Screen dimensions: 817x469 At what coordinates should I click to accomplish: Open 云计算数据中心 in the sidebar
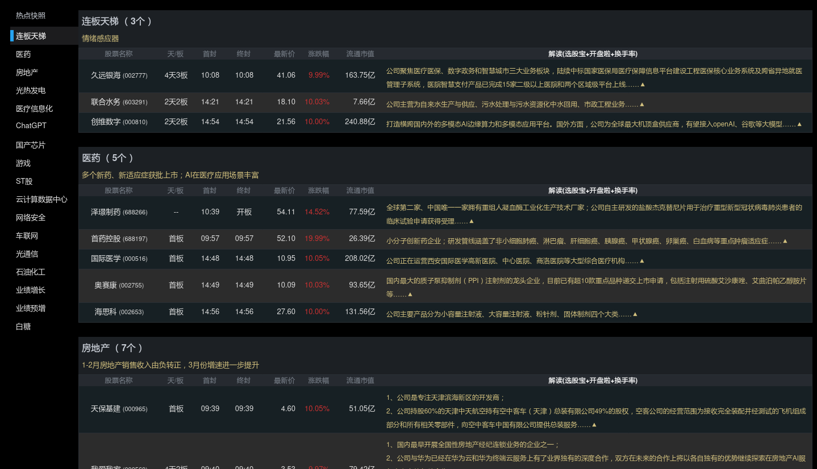(x=41, y=200)
